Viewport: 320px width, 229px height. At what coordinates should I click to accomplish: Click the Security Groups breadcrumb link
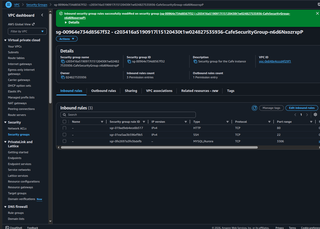coord(37,5)
